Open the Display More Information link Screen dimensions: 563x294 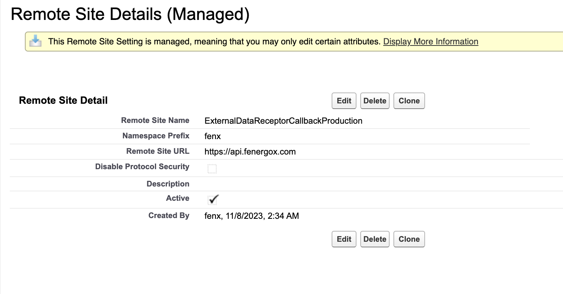tap(430, 41)
